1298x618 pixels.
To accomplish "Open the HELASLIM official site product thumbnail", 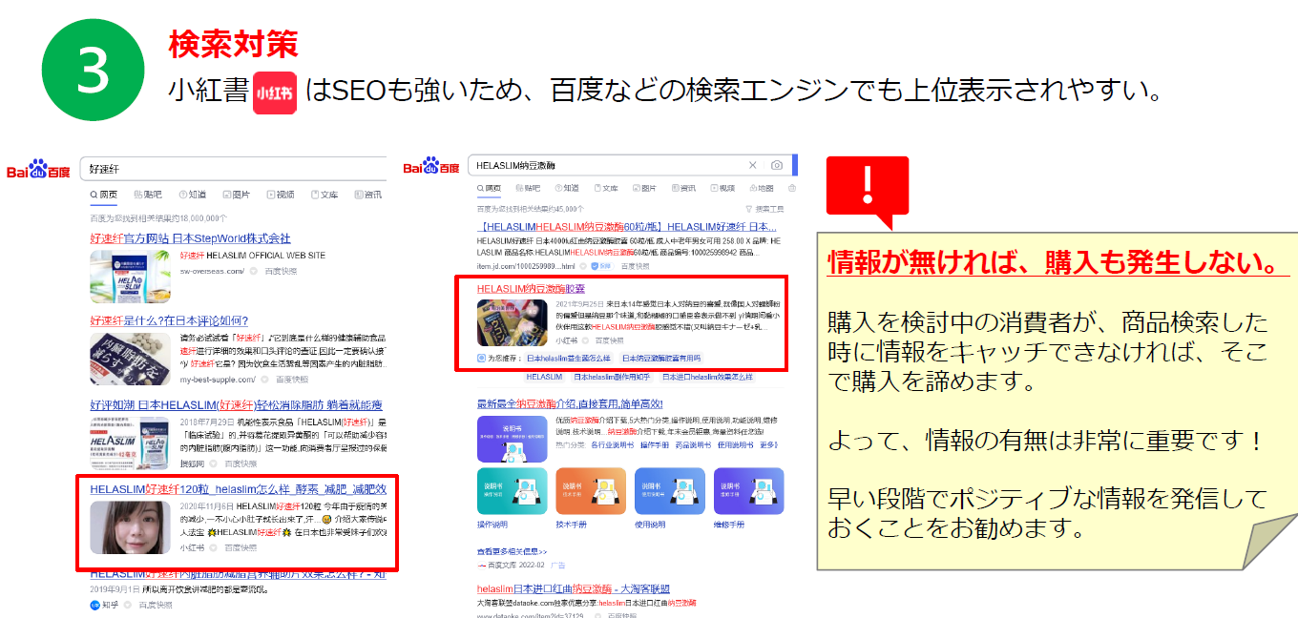I will (131, 278).
